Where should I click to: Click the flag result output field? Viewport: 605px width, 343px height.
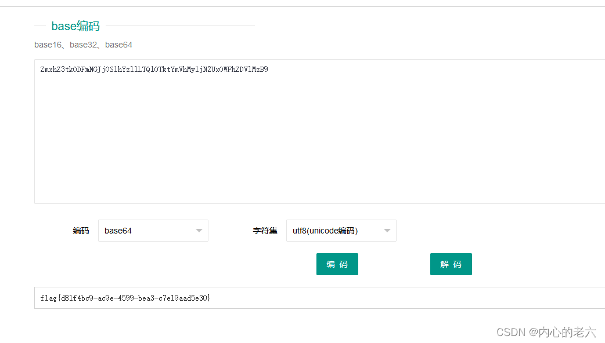pos(232,298)
